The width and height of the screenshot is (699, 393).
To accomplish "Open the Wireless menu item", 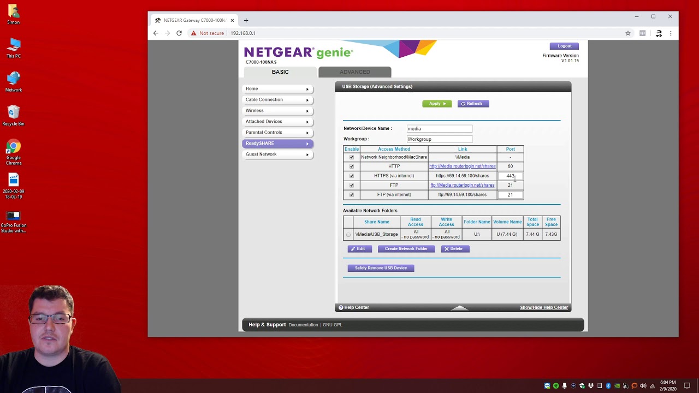I will click(x=277, y=111).
